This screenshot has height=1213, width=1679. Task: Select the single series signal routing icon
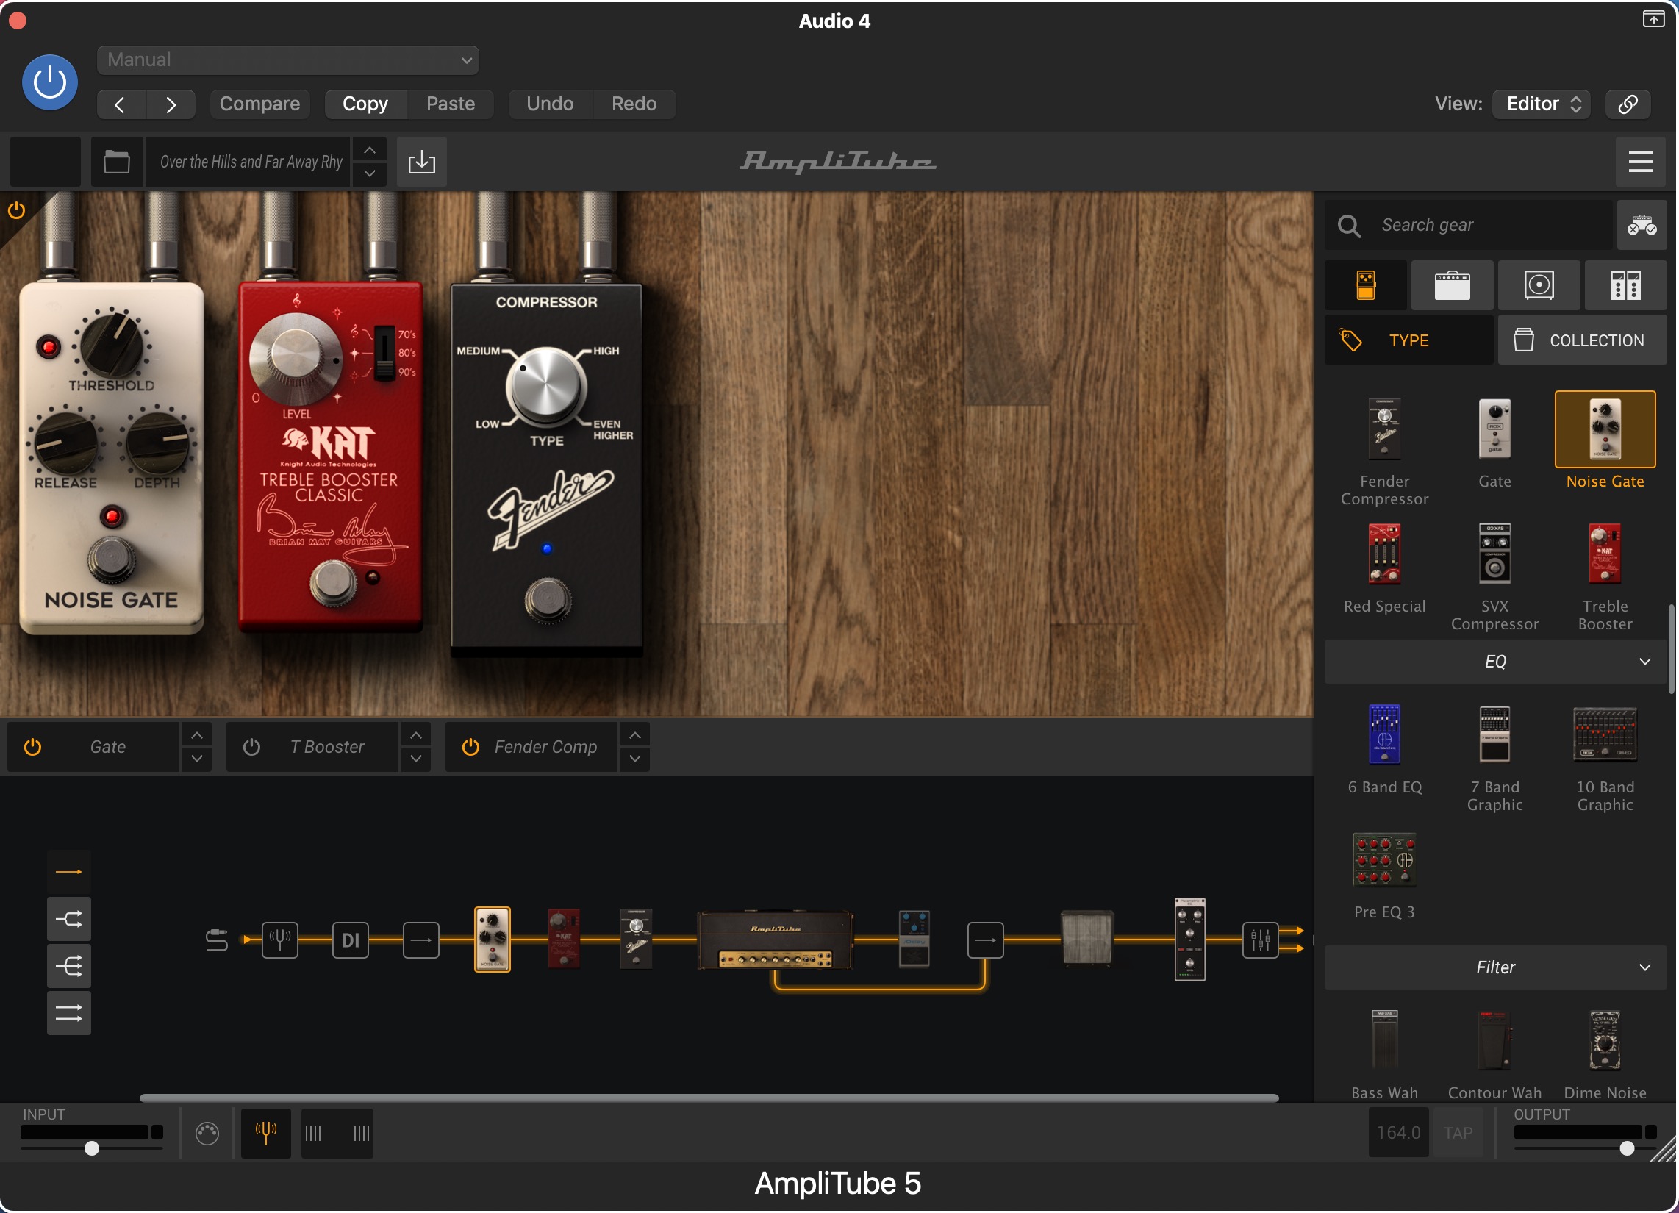(69, 873)
